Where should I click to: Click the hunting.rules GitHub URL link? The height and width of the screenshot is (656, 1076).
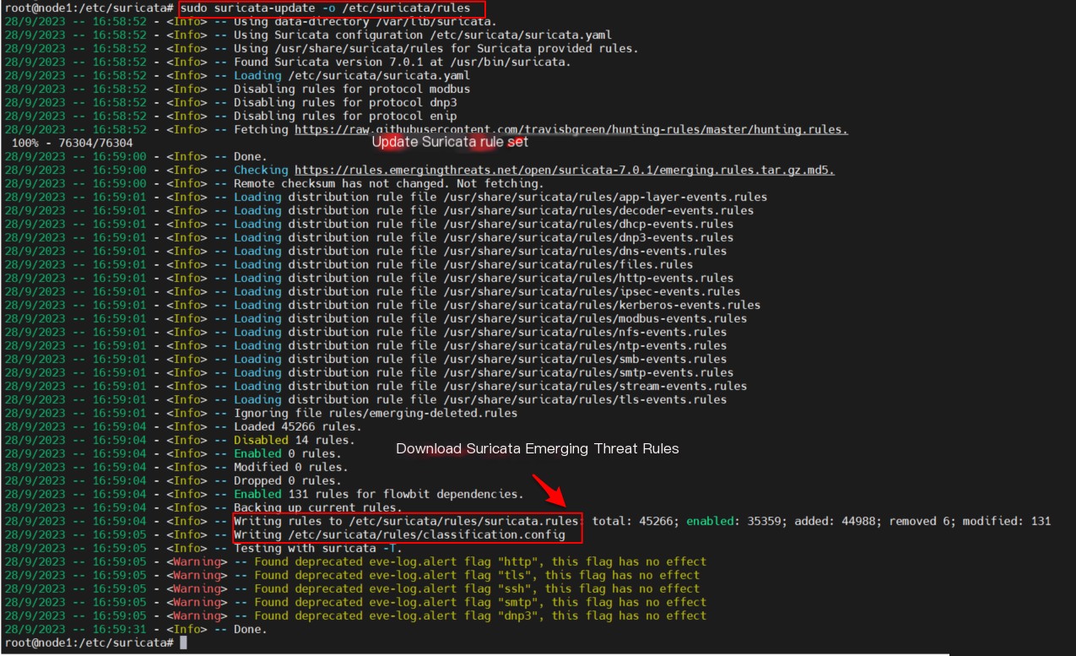click(571, 129)
